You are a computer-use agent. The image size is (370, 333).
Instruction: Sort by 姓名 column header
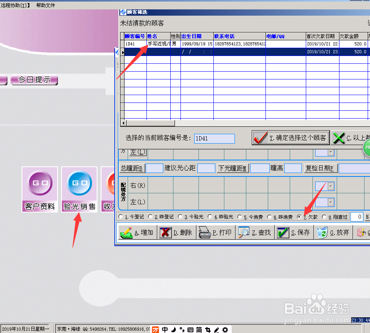(158, 36)
